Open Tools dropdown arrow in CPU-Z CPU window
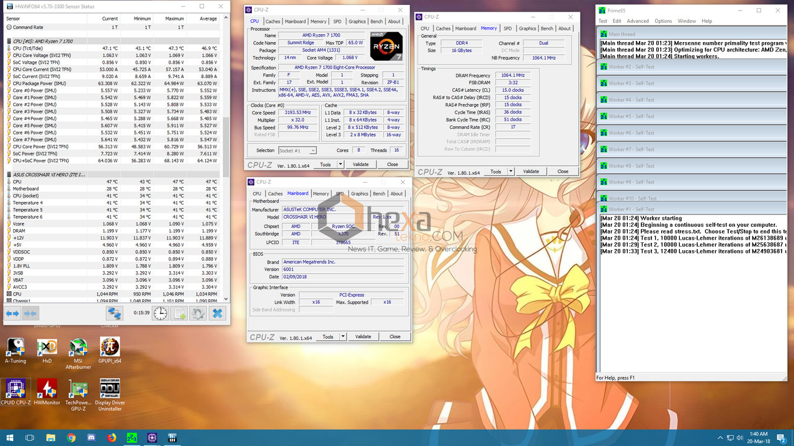Screen dimensions: 794x446 tap(339, 165)
